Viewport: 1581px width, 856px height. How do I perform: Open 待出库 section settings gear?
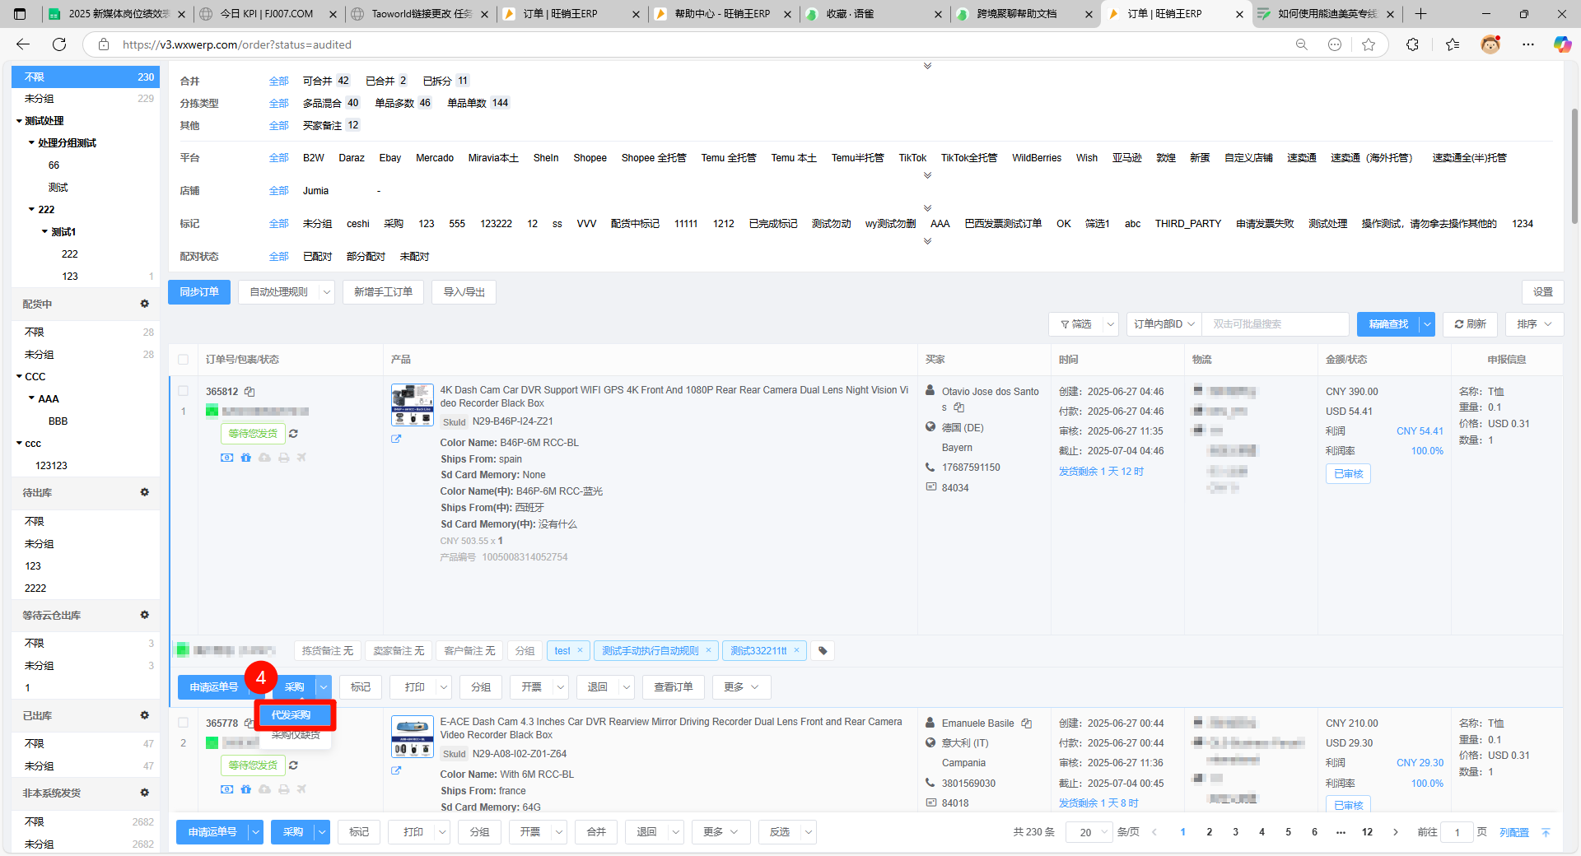pyautogui.click(x=145, y=492)
